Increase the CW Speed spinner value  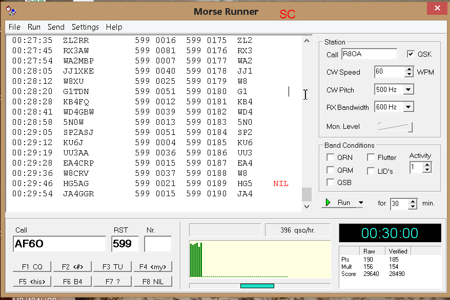click(408, 70)
